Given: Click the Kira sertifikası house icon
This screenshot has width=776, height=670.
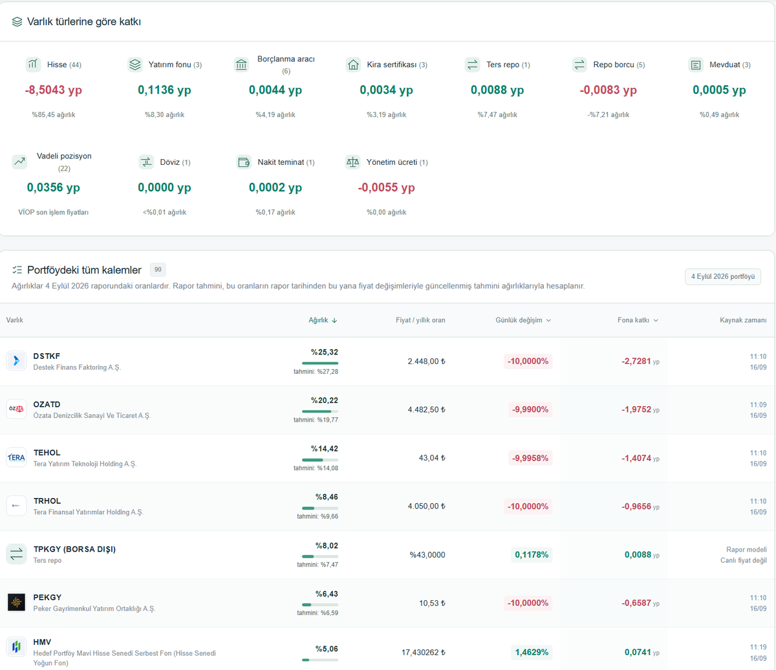Looking at the screenshot, I should (x=353, y=65).
